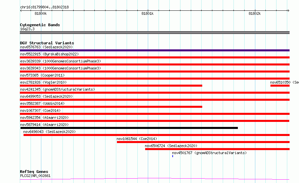Open esv3582387 (Uddin2014) variant label
This screenshot has width=299, height=183.
42,103
